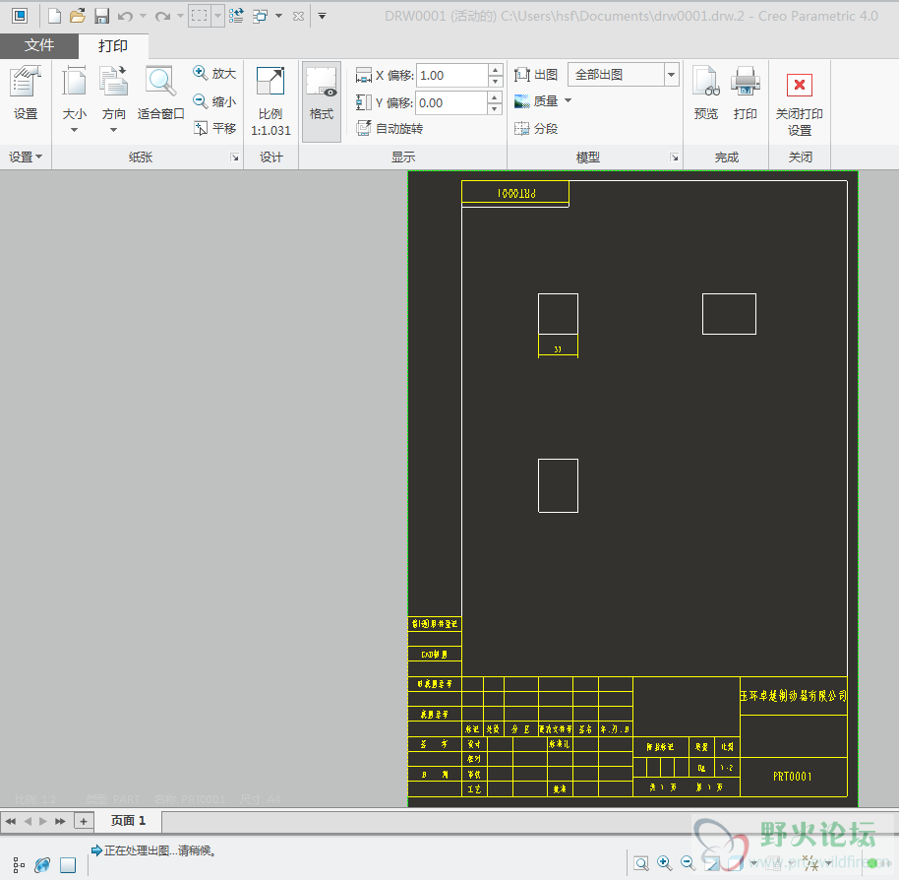Image resolution: width=899 pixels, height=880 pixels.
Task: Save the drawing with the floppy icon
Action: point(101,16)
